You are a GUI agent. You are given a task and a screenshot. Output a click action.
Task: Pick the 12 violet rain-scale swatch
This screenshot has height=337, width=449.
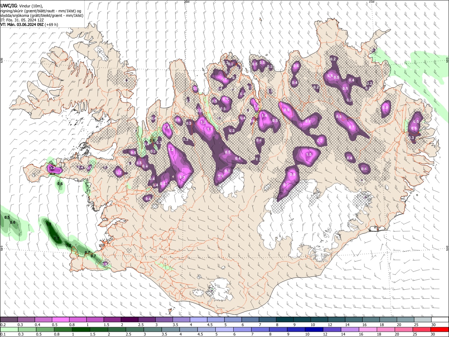(x=332, y=330)
